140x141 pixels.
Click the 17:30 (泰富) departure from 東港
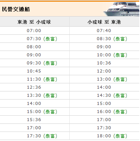point(42,136)
